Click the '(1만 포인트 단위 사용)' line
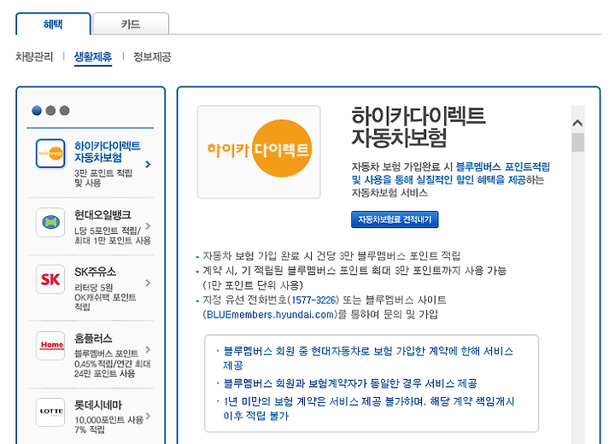Image resolution: width=615 pixels, height=444 pixels. tap(253, 285)
